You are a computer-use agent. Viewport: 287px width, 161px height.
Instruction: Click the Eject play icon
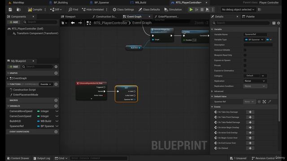tap(207, 9)
